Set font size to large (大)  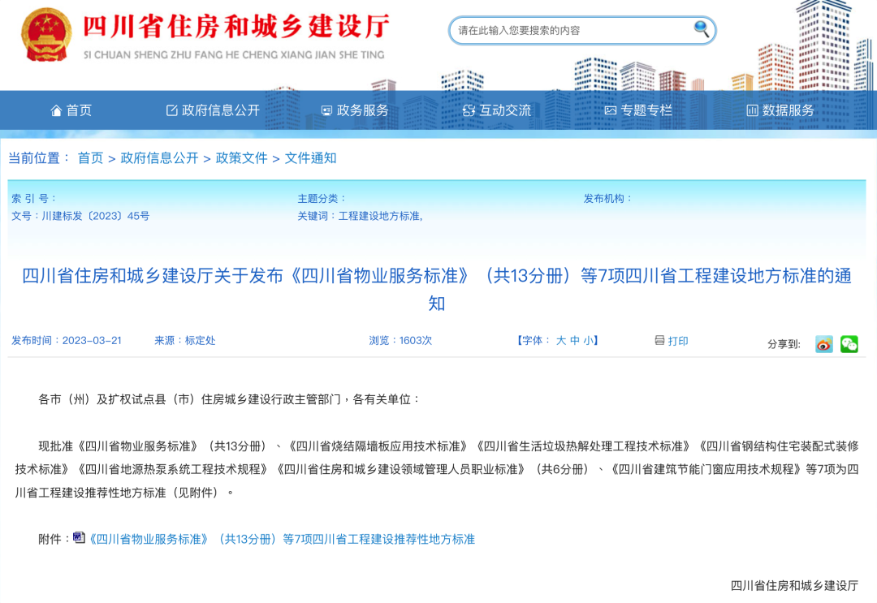click(560, 341)
